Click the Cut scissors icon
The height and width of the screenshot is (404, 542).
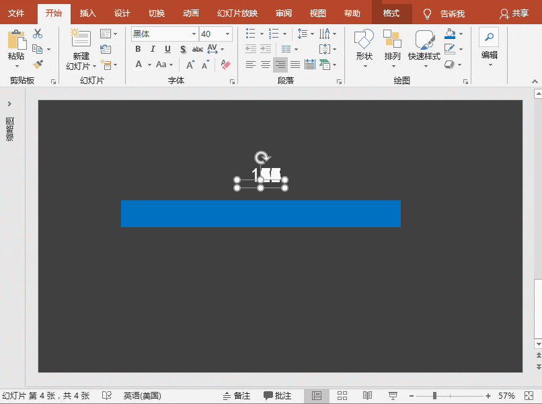[38, 34]
